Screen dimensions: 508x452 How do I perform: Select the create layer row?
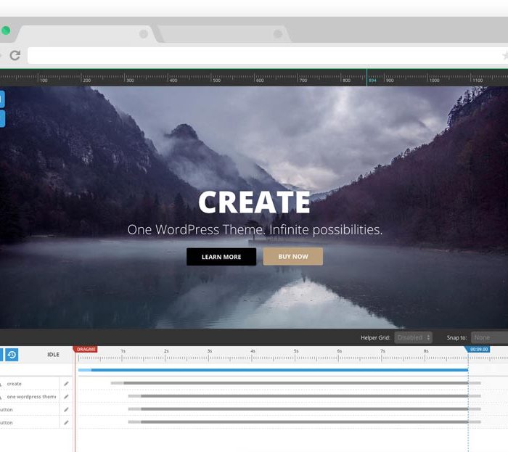[x=30, y=384]
